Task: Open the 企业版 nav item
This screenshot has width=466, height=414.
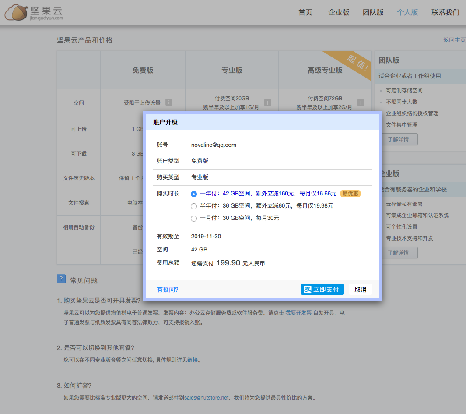Action: (x=339, y=13)
